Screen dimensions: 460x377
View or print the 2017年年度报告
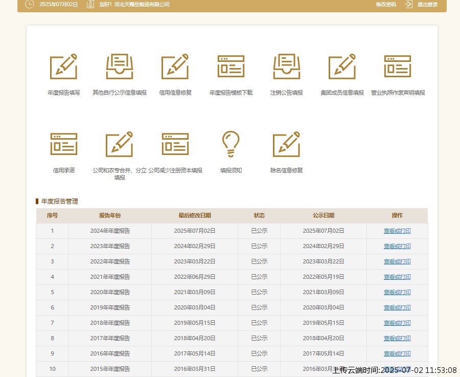tap(397, 338)
